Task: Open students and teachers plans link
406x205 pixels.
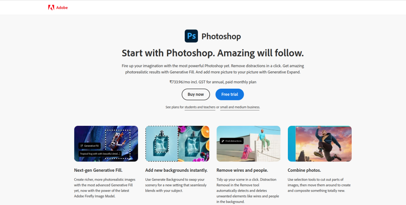Action: (x=200, y=107)
